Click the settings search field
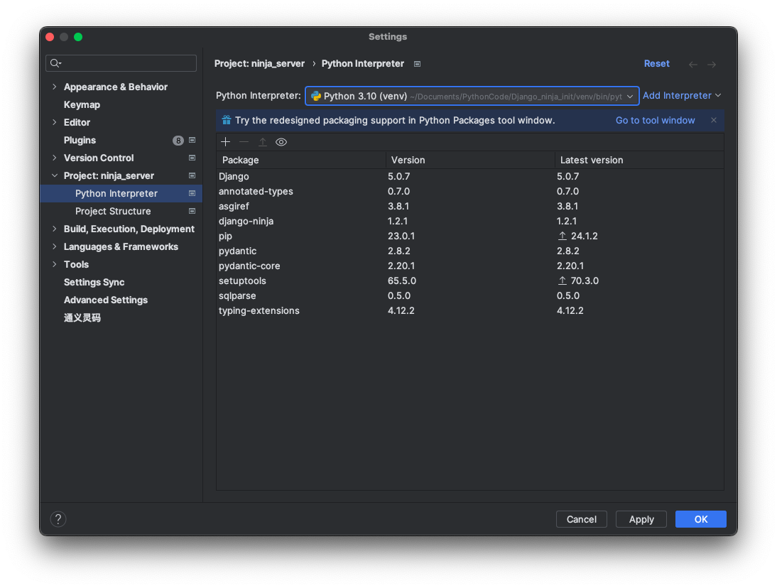 pyautogui.click(x=128, y=63)
